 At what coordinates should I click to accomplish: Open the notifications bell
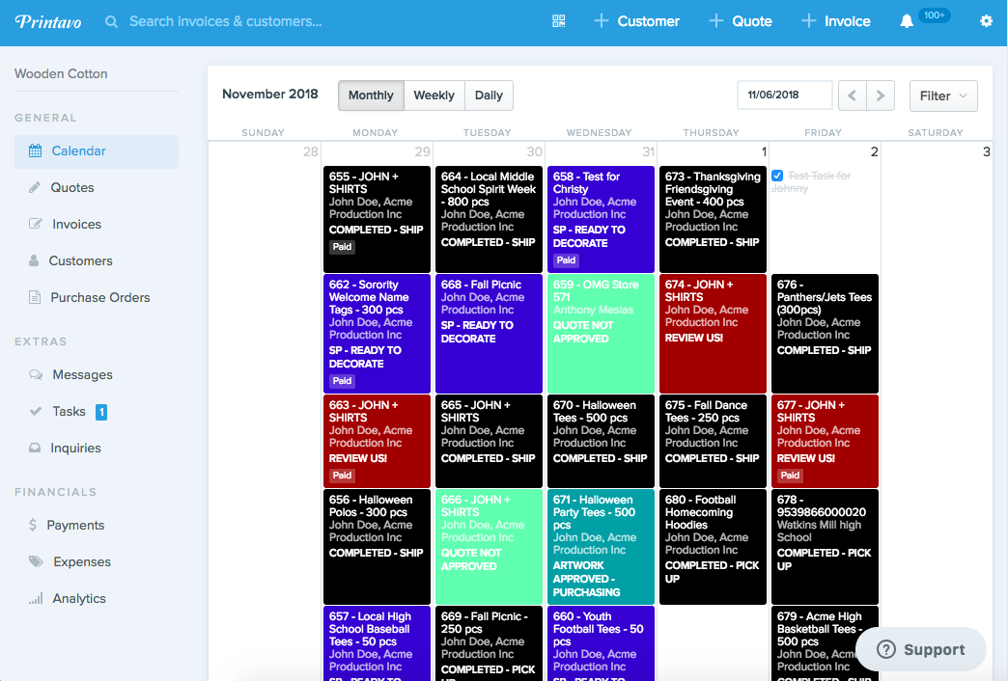pyautogui.click(x=907, y=22)
